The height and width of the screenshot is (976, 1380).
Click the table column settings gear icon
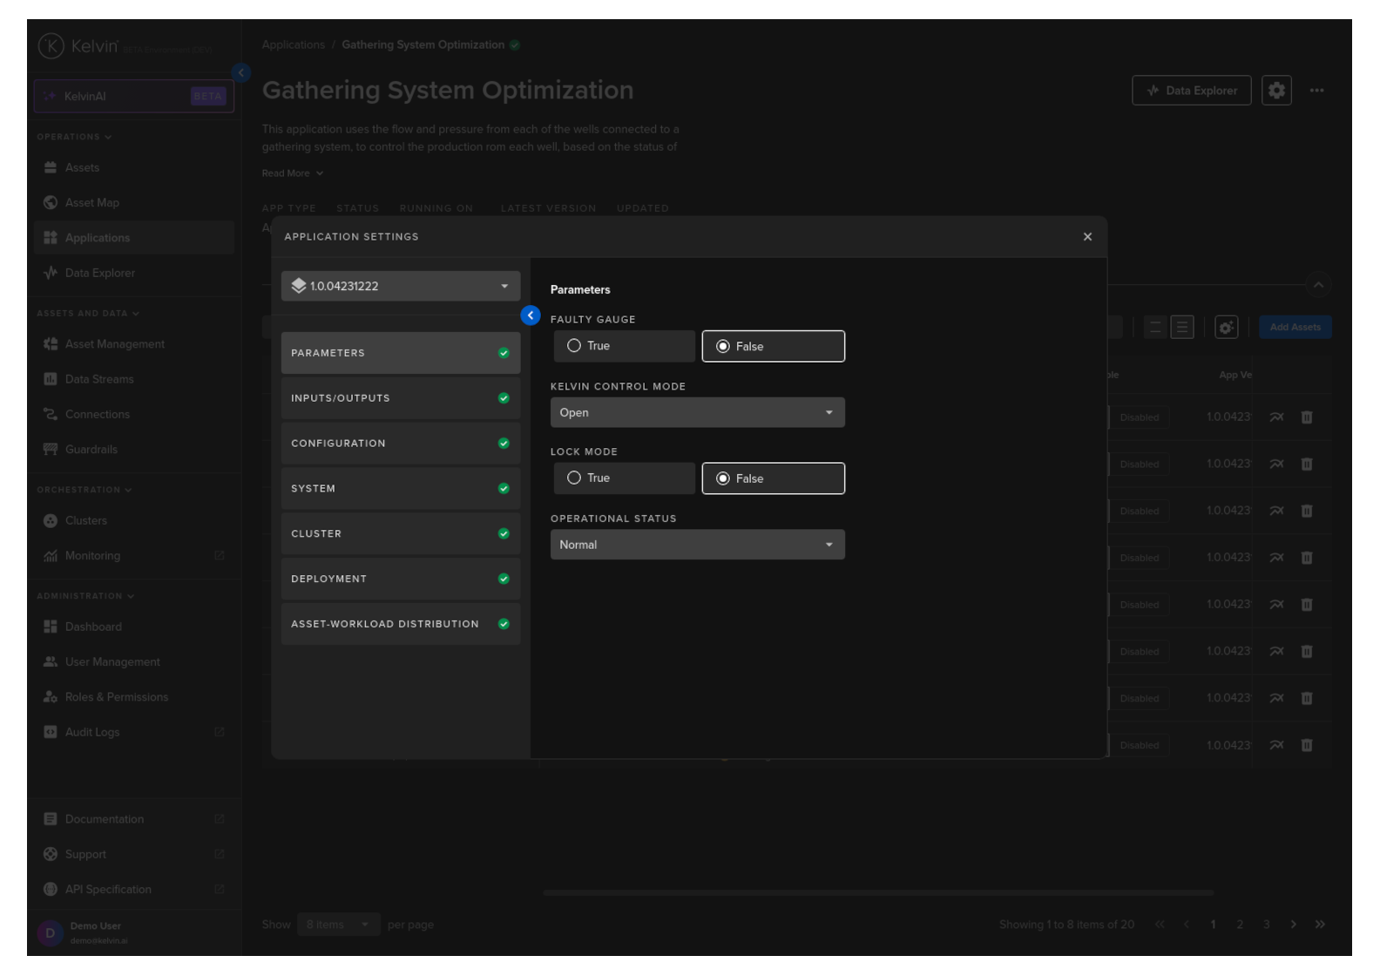pos(1226,328)
